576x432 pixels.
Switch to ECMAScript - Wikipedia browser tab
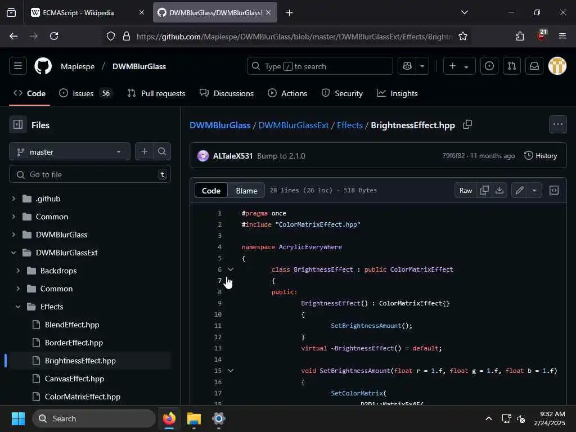tap(88, 12)
